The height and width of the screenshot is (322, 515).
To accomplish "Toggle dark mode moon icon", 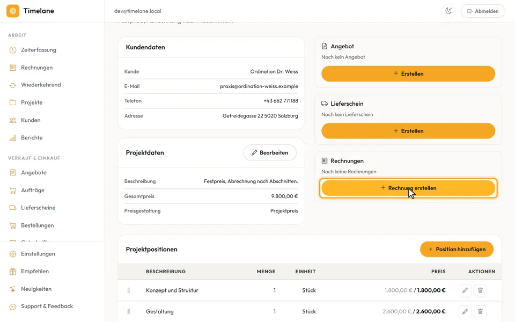I will (x=448, y=11).
